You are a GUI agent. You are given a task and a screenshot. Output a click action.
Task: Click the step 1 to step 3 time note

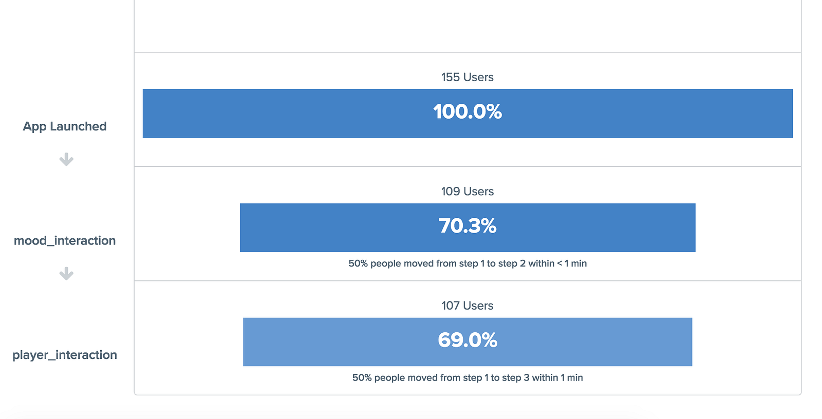pos(467,378)
